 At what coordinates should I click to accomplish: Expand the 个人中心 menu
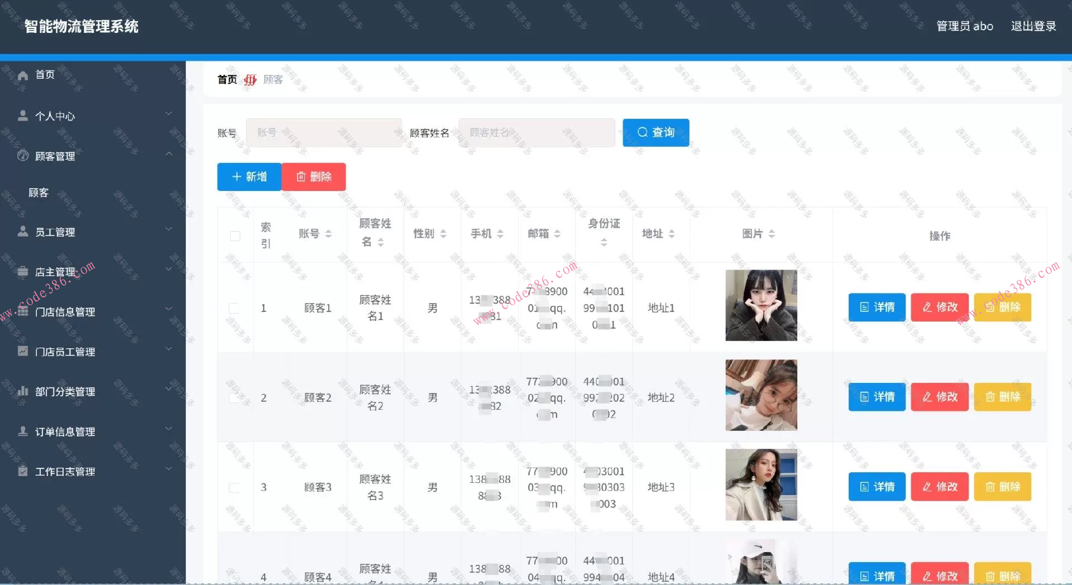tap(169, 113)
